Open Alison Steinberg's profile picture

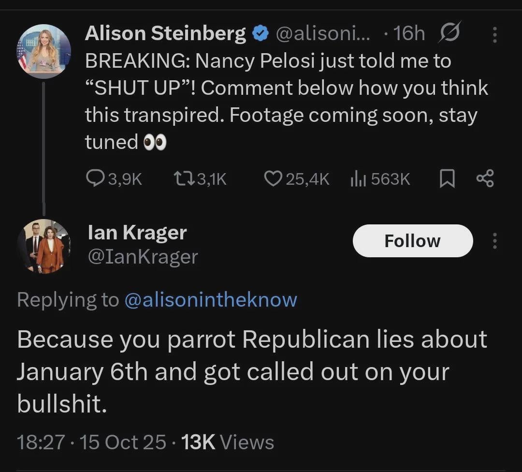coord(44,51)
